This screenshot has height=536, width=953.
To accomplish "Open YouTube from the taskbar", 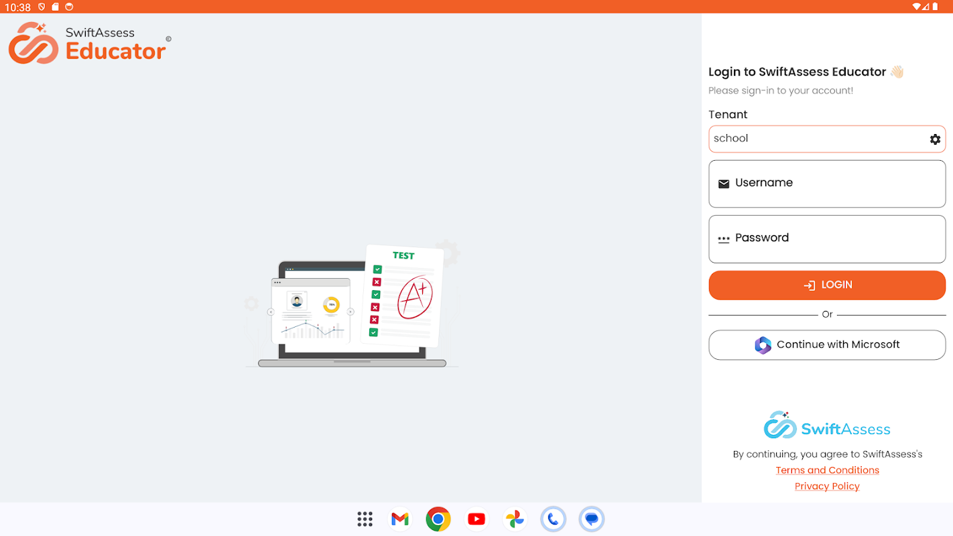I will point(476,519).
